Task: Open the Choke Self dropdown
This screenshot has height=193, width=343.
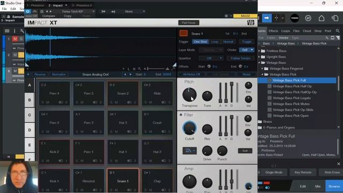Action: [x=247, y=50]
